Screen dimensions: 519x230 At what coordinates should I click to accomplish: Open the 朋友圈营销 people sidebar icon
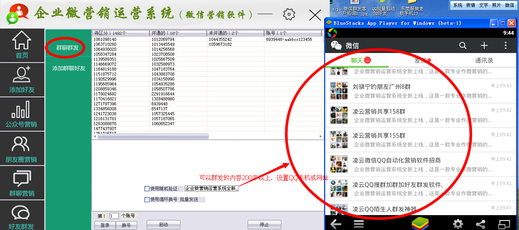[x=21, y=144]
